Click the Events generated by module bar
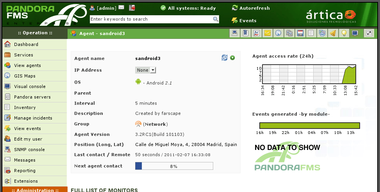380x192 pixels. point(309,125)
